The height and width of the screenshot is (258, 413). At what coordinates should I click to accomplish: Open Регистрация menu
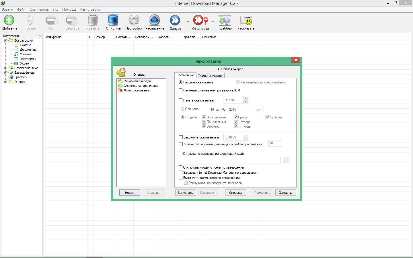coord(90,9)
